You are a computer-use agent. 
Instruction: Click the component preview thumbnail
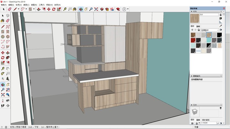click(x=195, y=111)
